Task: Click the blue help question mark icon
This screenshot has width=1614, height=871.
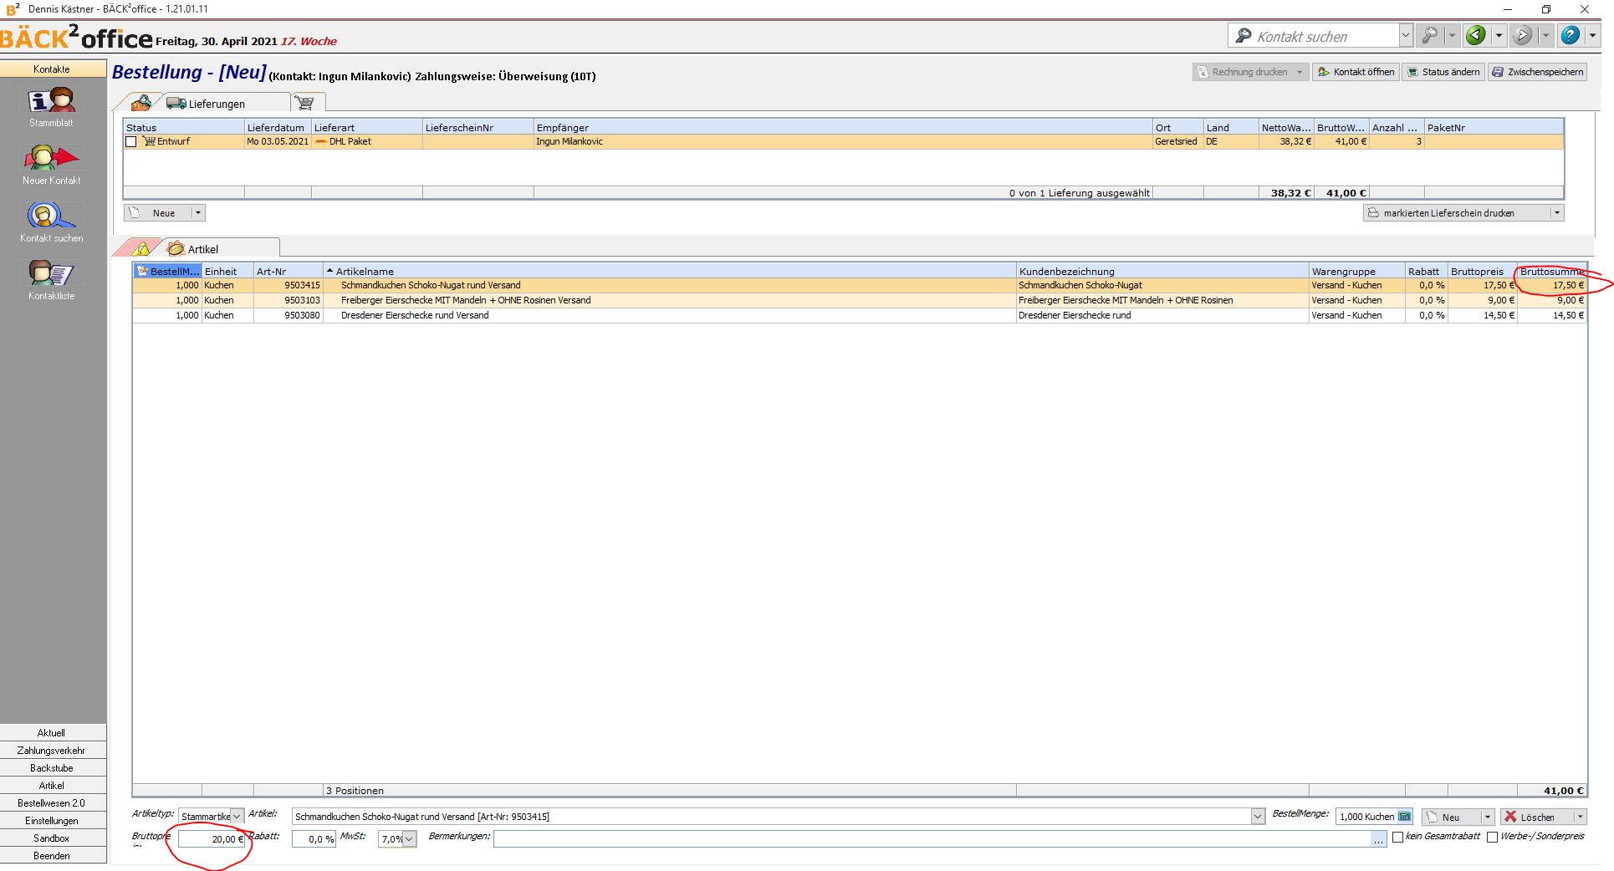Action: [1570, 36]
